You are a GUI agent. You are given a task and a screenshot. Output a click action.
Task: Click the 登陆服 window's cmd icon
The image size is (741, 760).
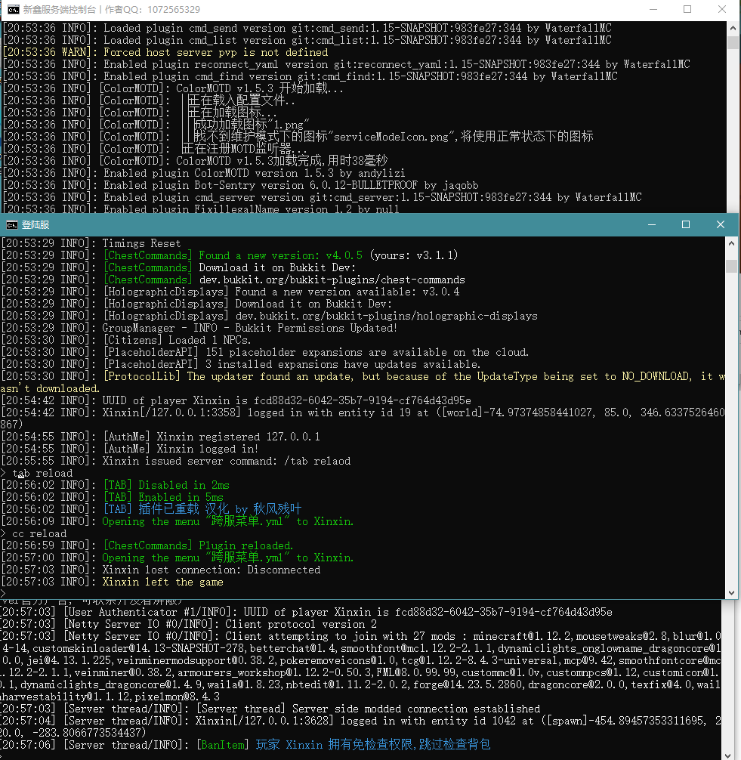[x=11, y=224]
